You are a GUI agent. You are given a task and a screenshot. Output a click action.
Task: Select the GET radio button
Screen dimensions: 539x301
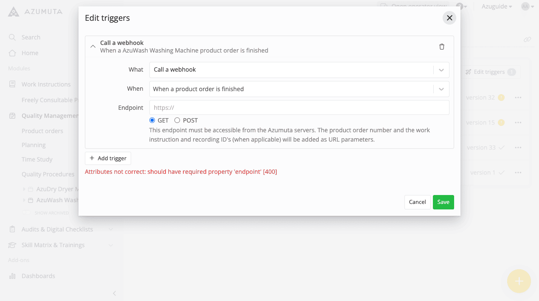click(152, 120)
